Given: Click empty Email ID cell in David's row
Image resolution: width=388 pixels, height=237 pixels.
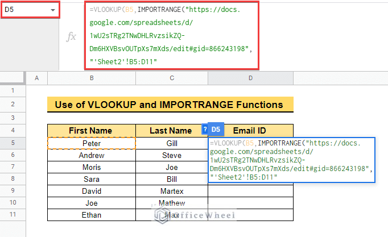Looking at the screenshot, I should tap(250, 191).
